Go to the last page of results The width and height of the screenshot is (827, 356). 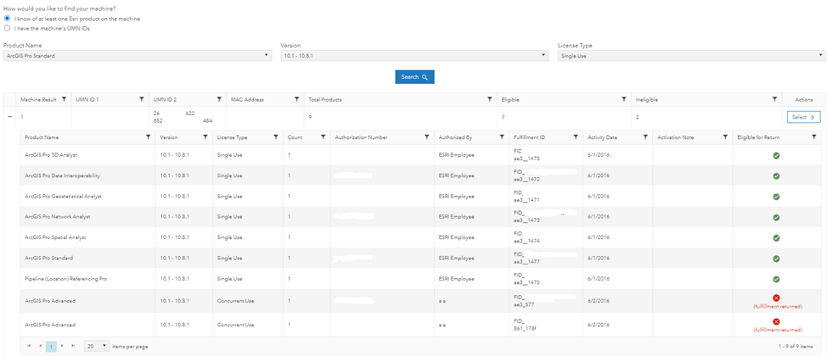tap(73, 346)
